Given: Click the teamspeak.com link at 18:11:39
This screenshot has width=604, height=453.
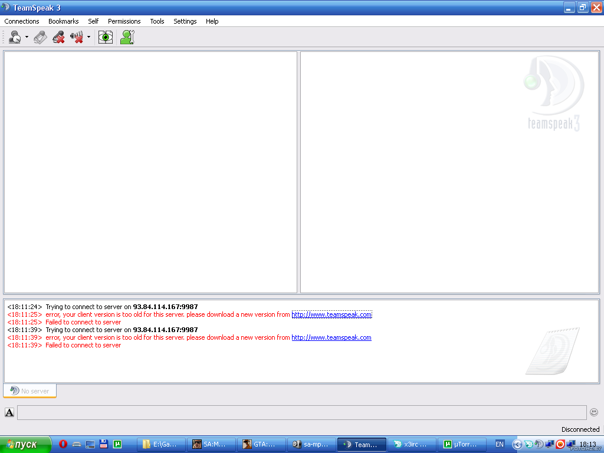Looking at the screenshot, I should [331, 337].
